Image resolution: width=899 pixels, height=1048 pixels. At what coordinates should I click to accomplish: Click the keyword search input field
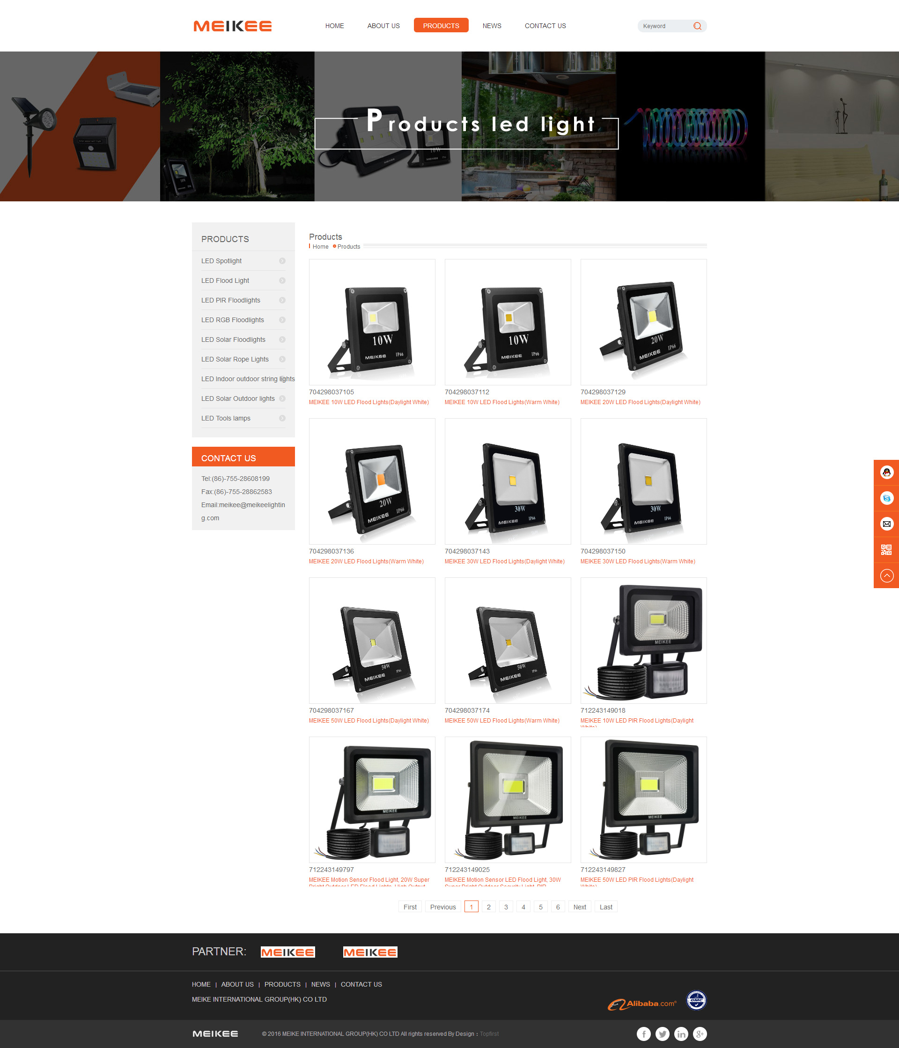tap(665, 26)
